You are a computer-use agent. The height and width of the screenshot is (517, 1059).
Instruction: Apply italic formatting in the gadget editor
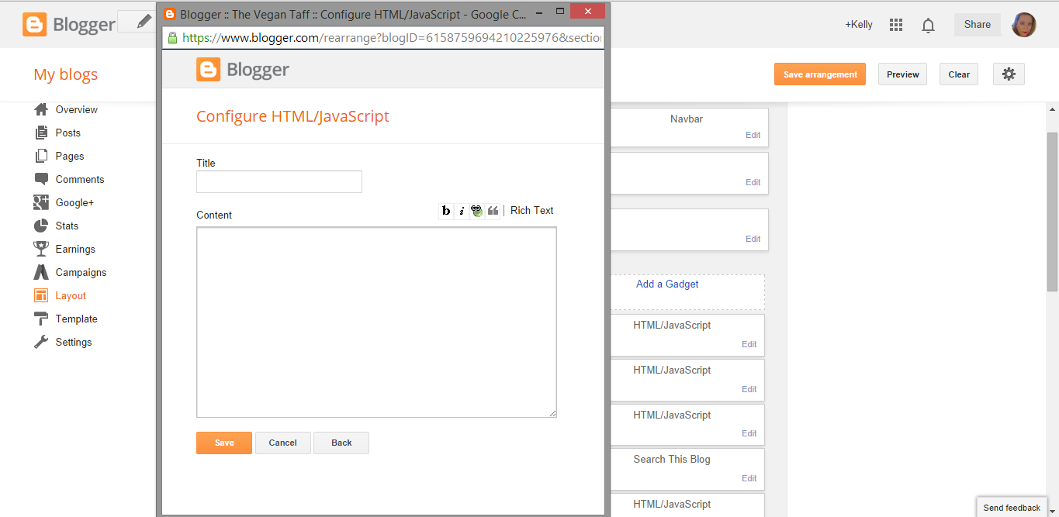[x=462, y=210]
